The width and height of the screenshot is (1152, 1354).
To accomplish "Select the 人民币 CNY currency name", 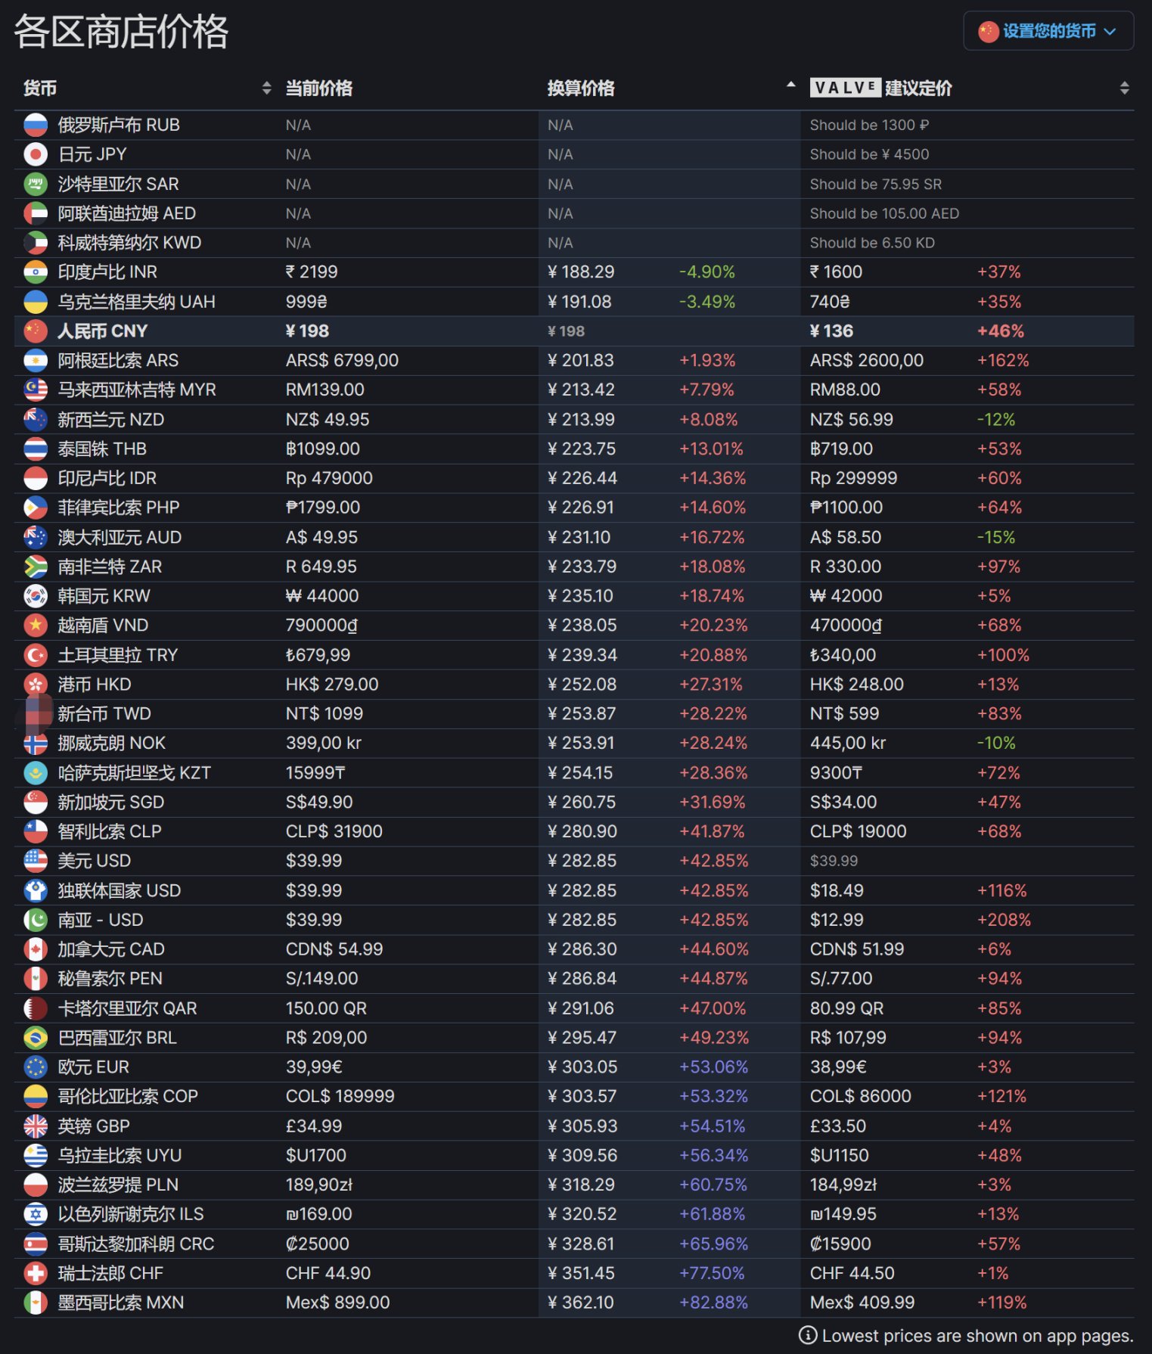I will tap(102, 331).
